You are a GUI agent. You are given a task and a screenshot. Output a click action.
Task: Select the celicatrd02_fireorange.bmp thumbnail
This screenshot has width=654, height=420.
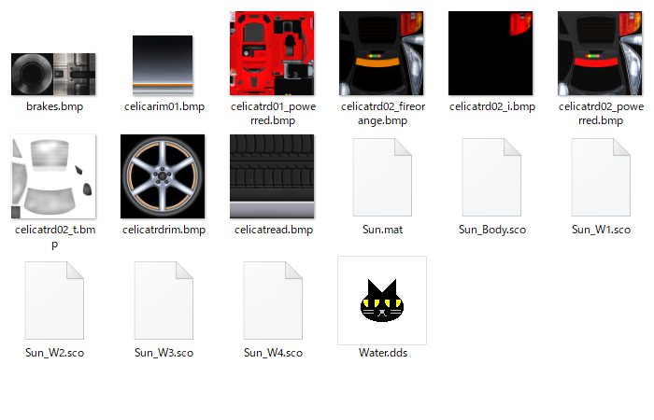coord(382,54)
